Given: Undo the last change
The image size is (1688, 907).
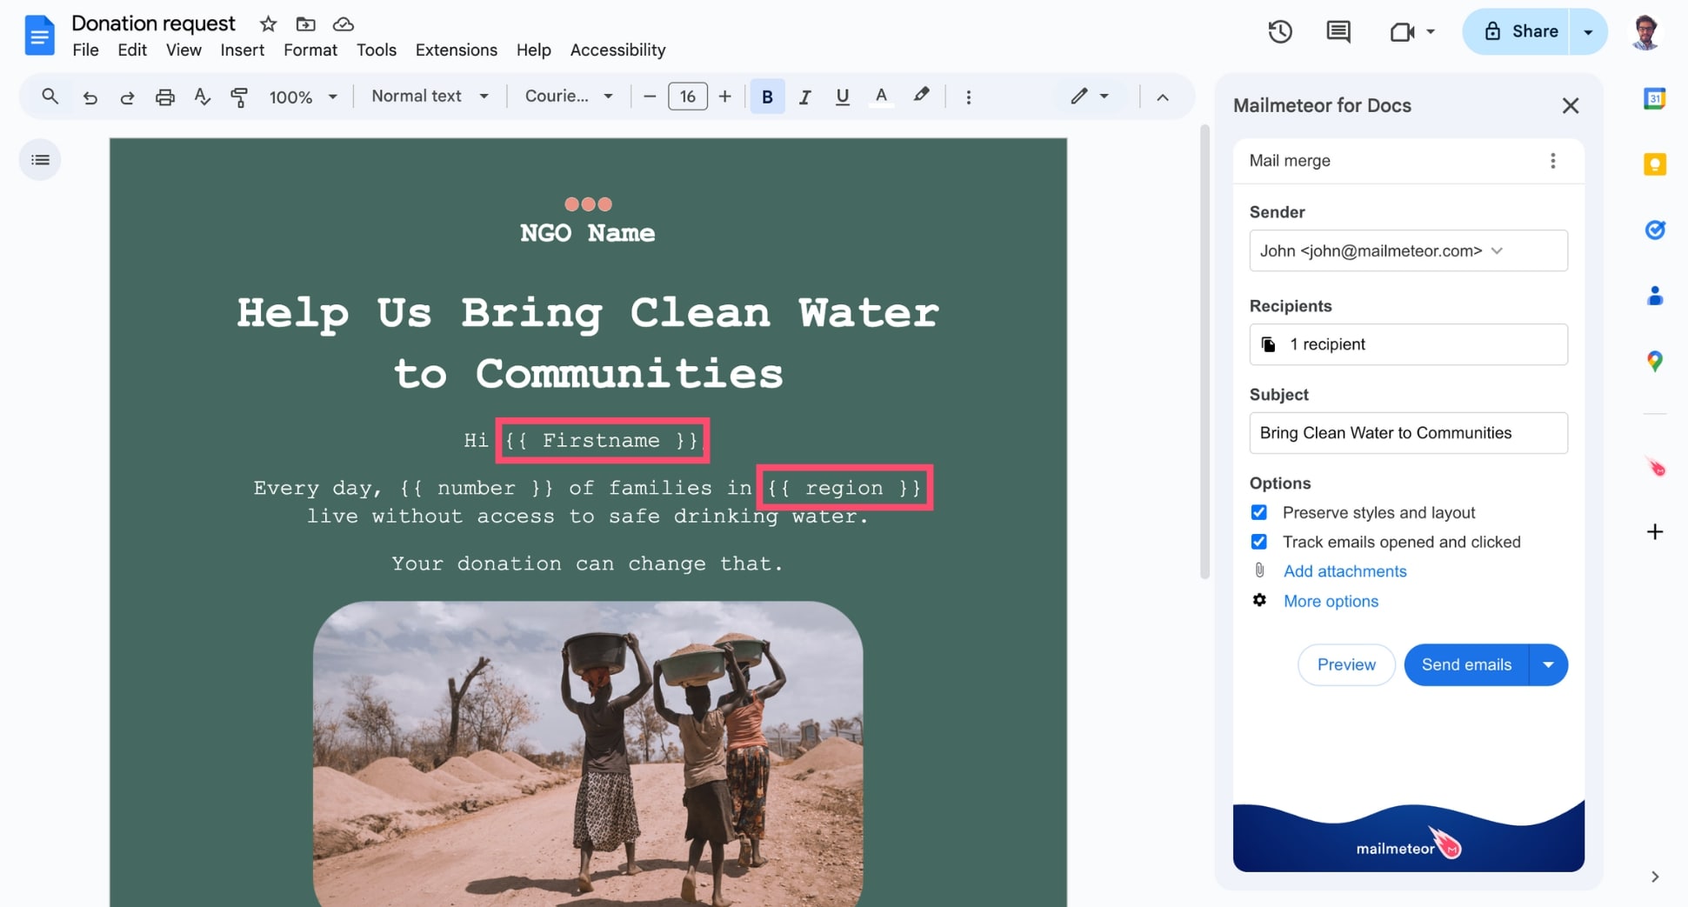Looking at the screenshot, I should (x=90, y=97).
